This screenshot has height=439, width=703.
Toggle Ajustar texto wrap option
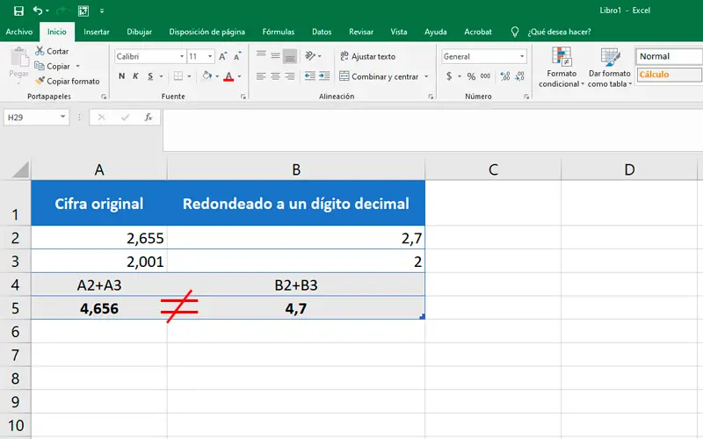tap(367, 56)
